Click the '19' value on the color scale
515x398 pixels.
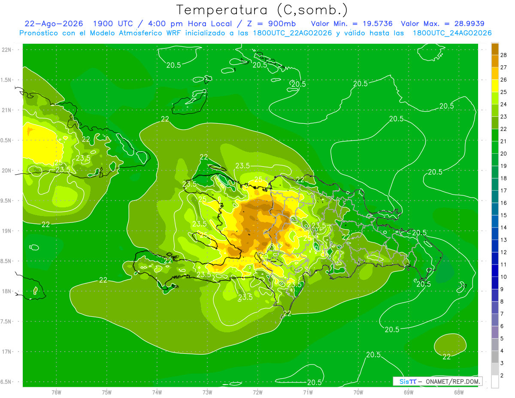(503, 166)
